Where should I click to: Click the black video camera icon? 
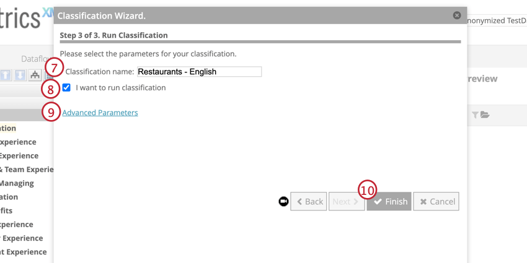[x=284, y=201]
